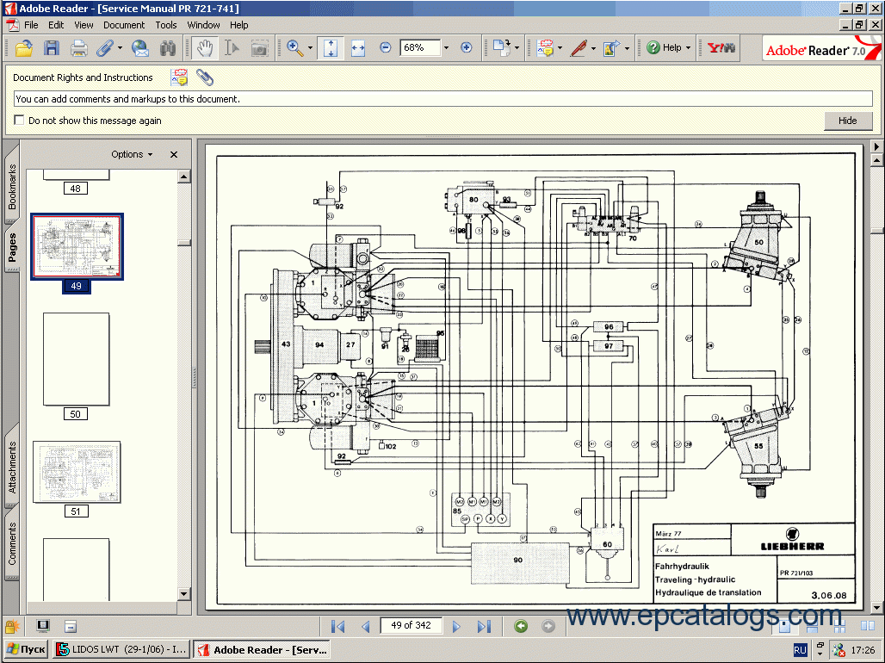
Task: Switch to the Bookmarks side tab
Action: pos(12,187)
